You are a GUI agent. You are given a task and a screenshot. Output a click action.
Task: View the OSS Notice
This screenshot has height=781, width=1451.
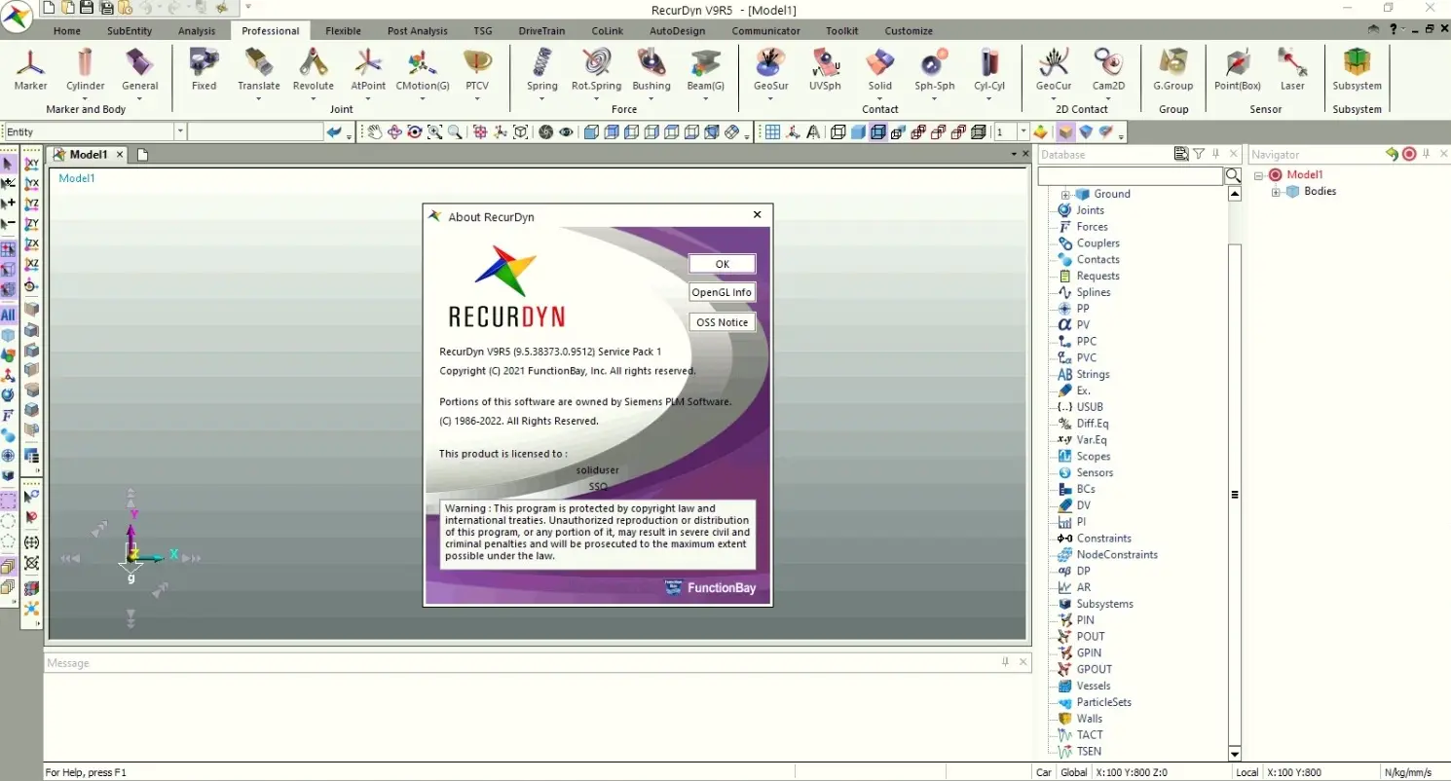click(722, 322)
